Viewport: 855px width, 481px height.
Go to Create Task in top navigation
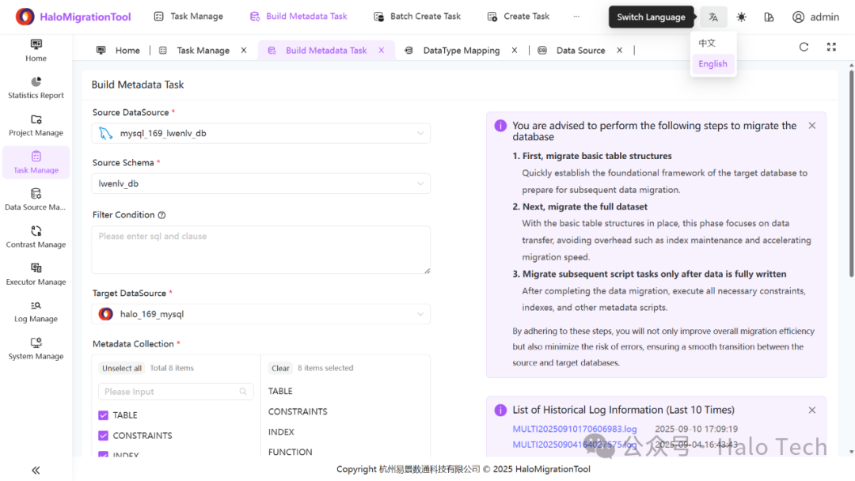519,17
